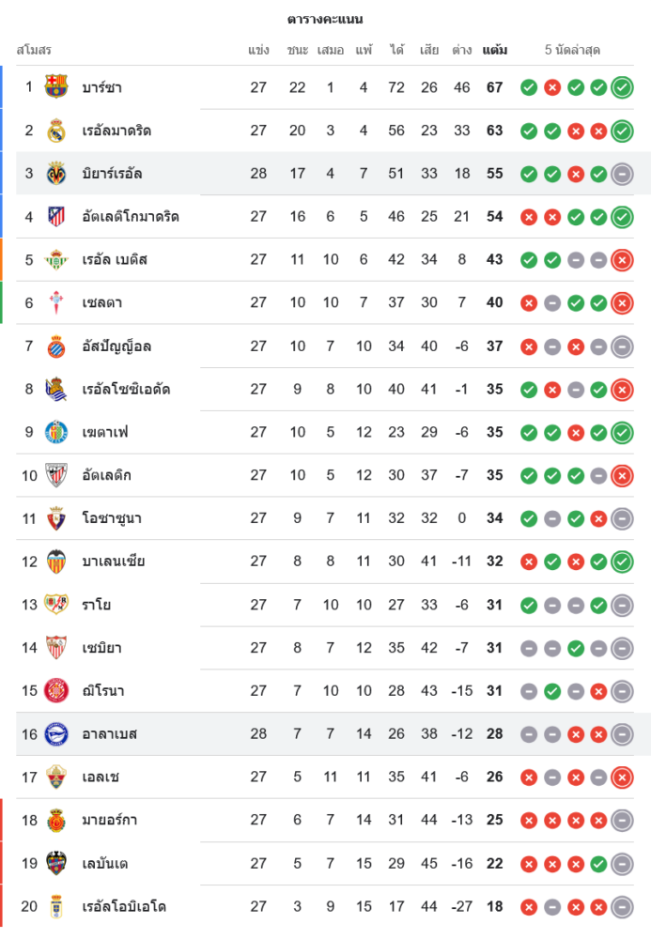This screenshot has height=939, width=651.
Task: Open the Real Betis crest icon
Action: coord(56,260)
